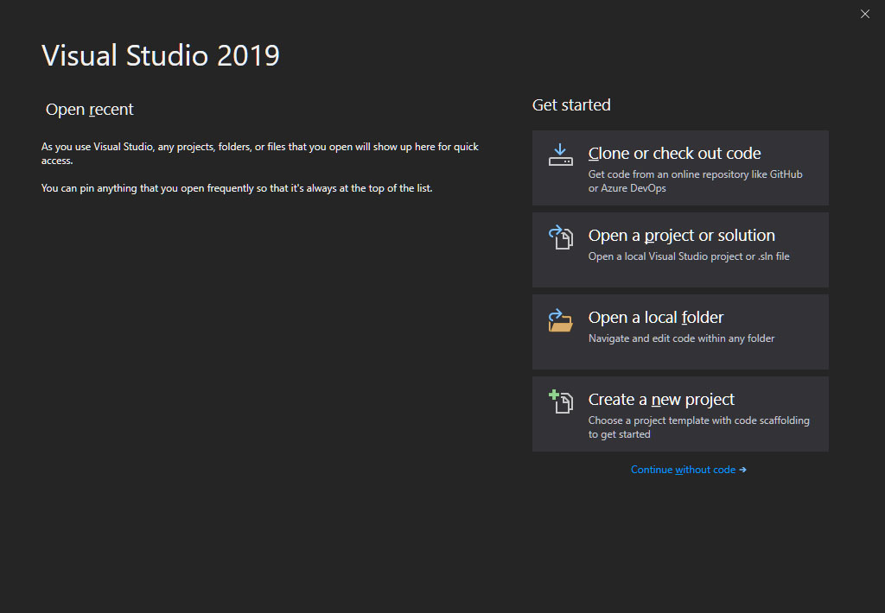Screen dimensions: 885x613
Task: Follow the Continue without code link
Action: [688, 470]
